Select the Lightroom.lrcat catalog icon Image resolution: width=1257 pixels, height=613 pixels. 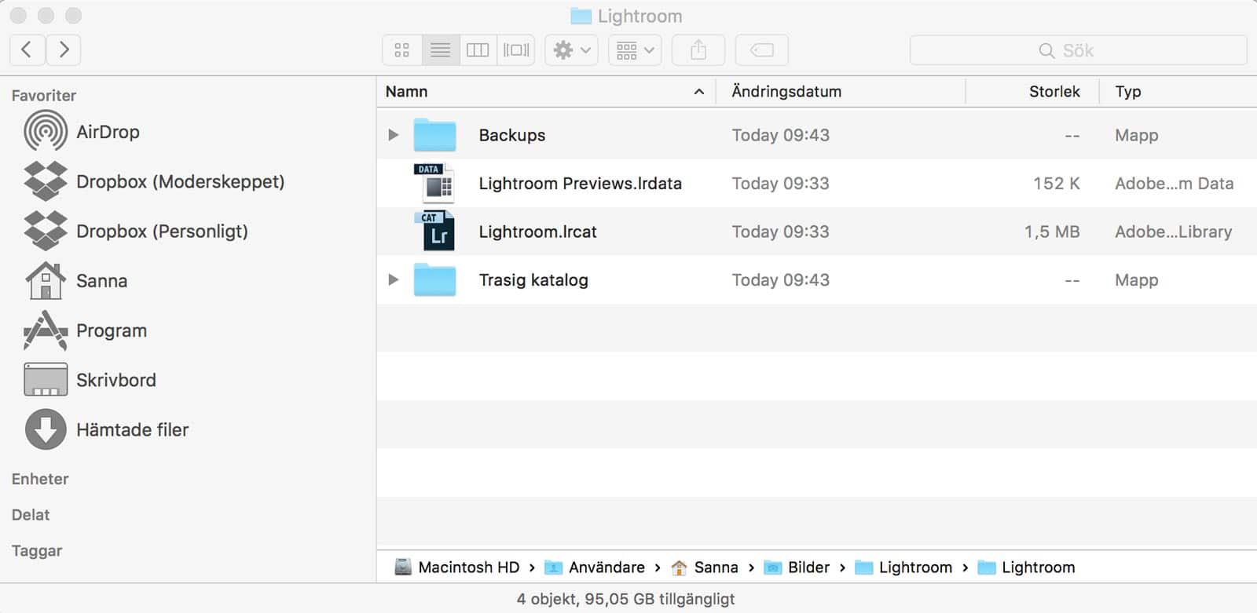[434, 232]
